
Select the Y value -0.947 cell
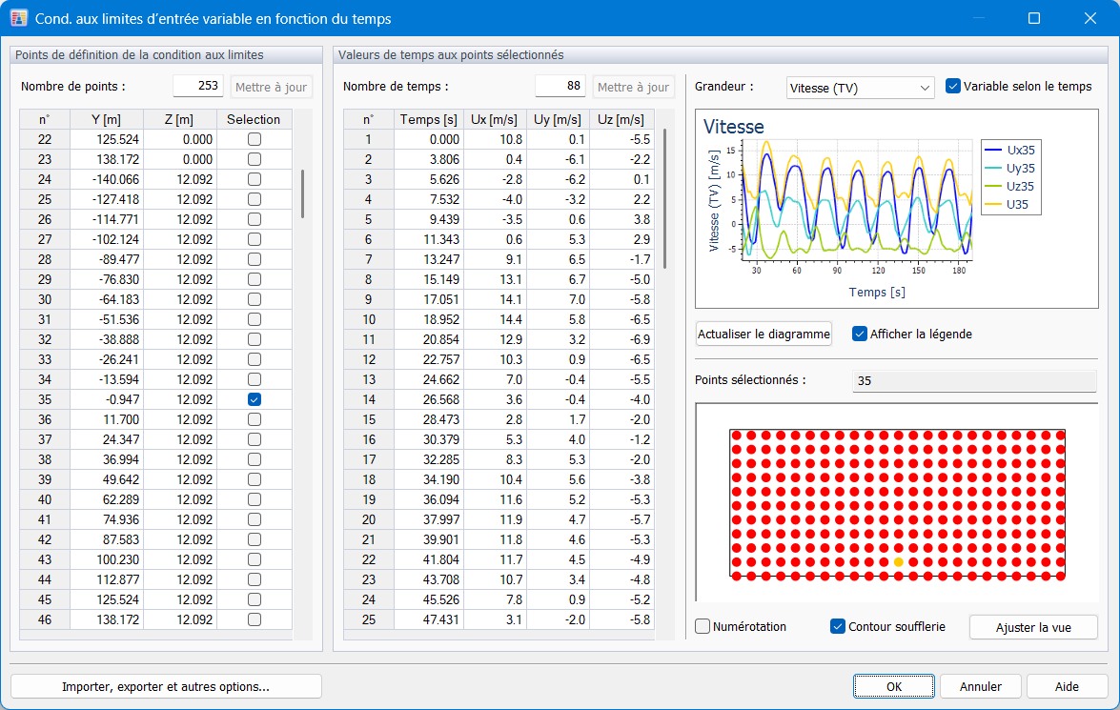point(107,399)
